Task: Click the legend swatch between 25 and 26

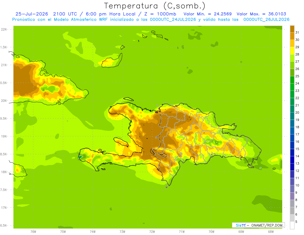Action: [x=292, y=73]
